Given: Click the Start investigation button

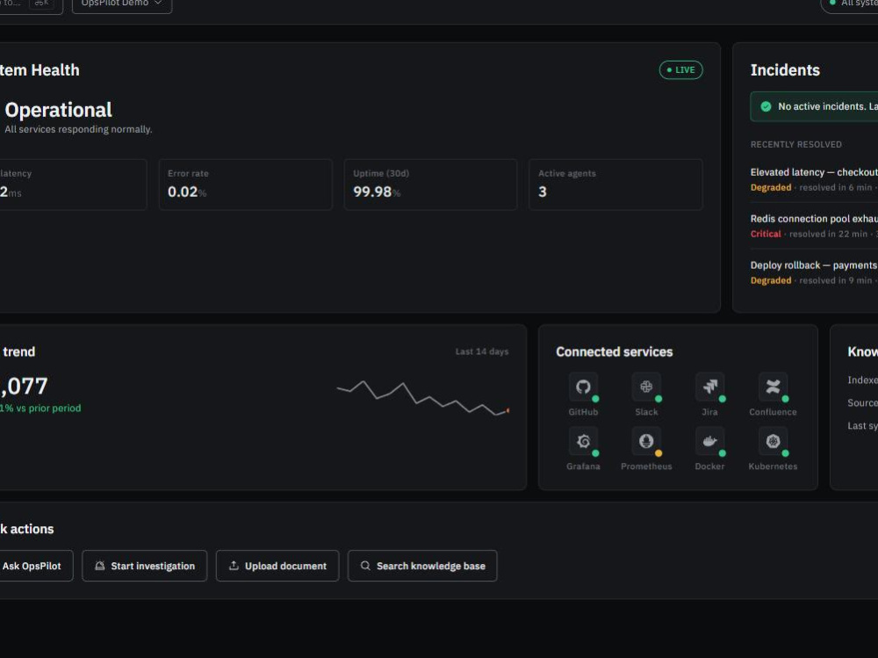Looking at the screenshot, I should click(145, 566).
